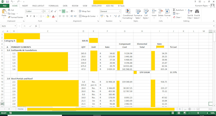The height and width of the screenshot is (116, 216).
Task: Click the Paste icon
Action: (4, 12)
